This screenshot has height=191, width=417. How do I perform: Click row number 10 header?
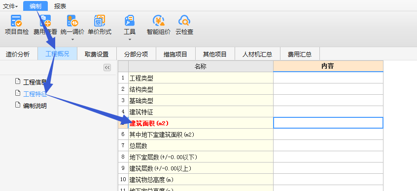(123, 180)
